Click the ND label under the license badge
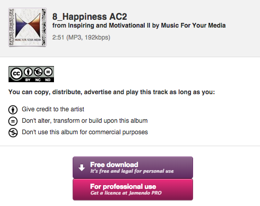Screen dimensions: 260x206 48,80
